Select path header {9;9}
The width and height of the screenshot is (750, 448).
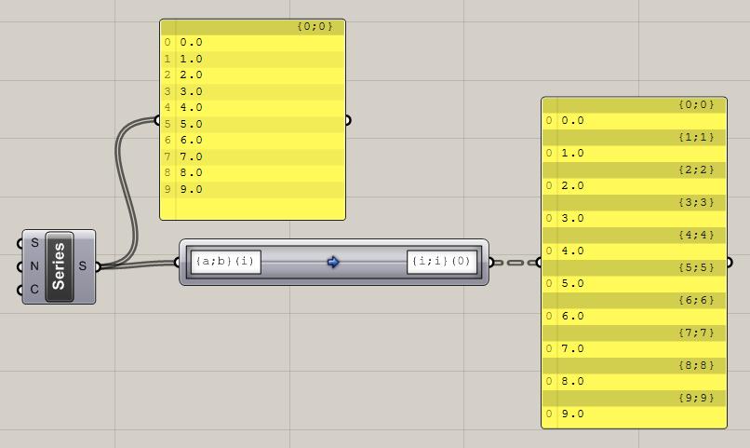pos(696,398)
